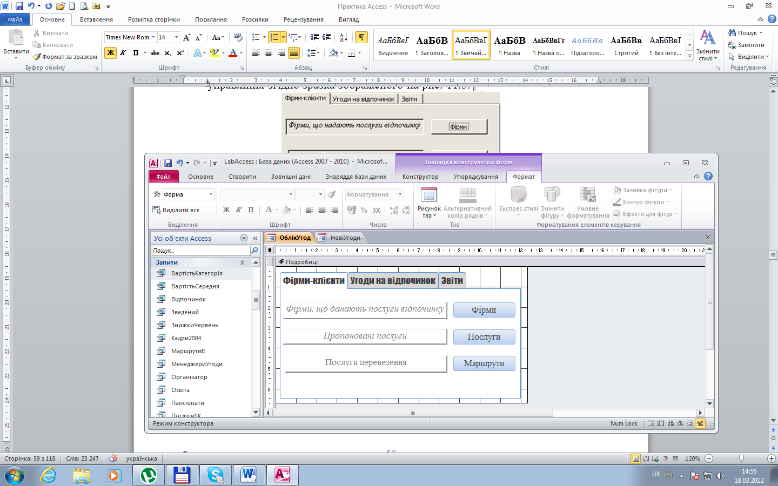Click align right icon in Word
The width and height of the screenshot is (778, 486).
click(281, 53)
